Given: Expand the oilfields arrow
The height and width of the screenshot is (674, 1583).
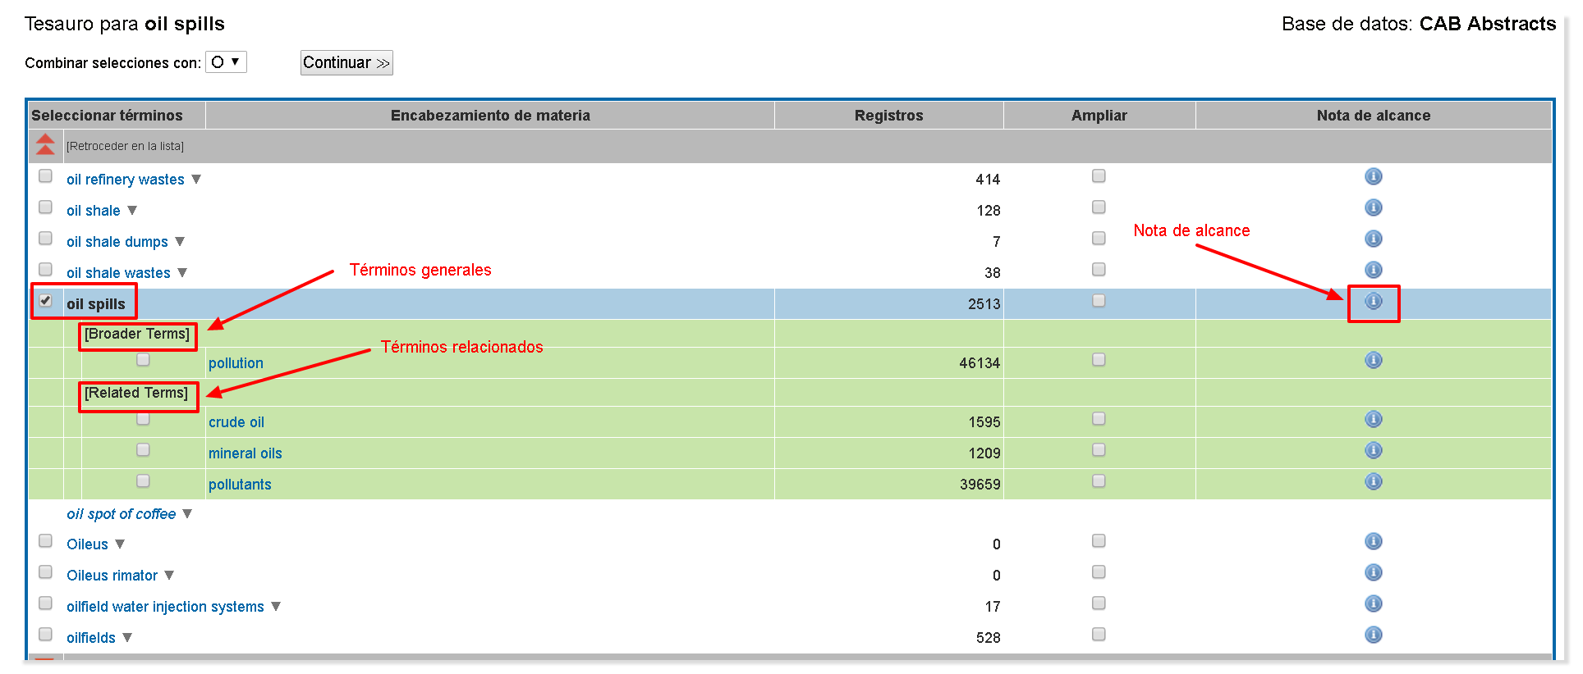Looking at the screenshot, I should click(x=127, y=637).
